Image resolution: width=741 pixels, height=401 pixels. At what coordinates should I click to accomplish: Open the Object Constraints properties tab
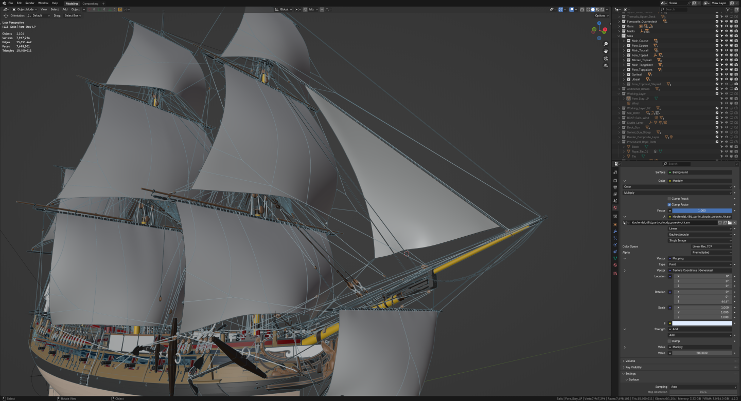(x=615, y=252)
